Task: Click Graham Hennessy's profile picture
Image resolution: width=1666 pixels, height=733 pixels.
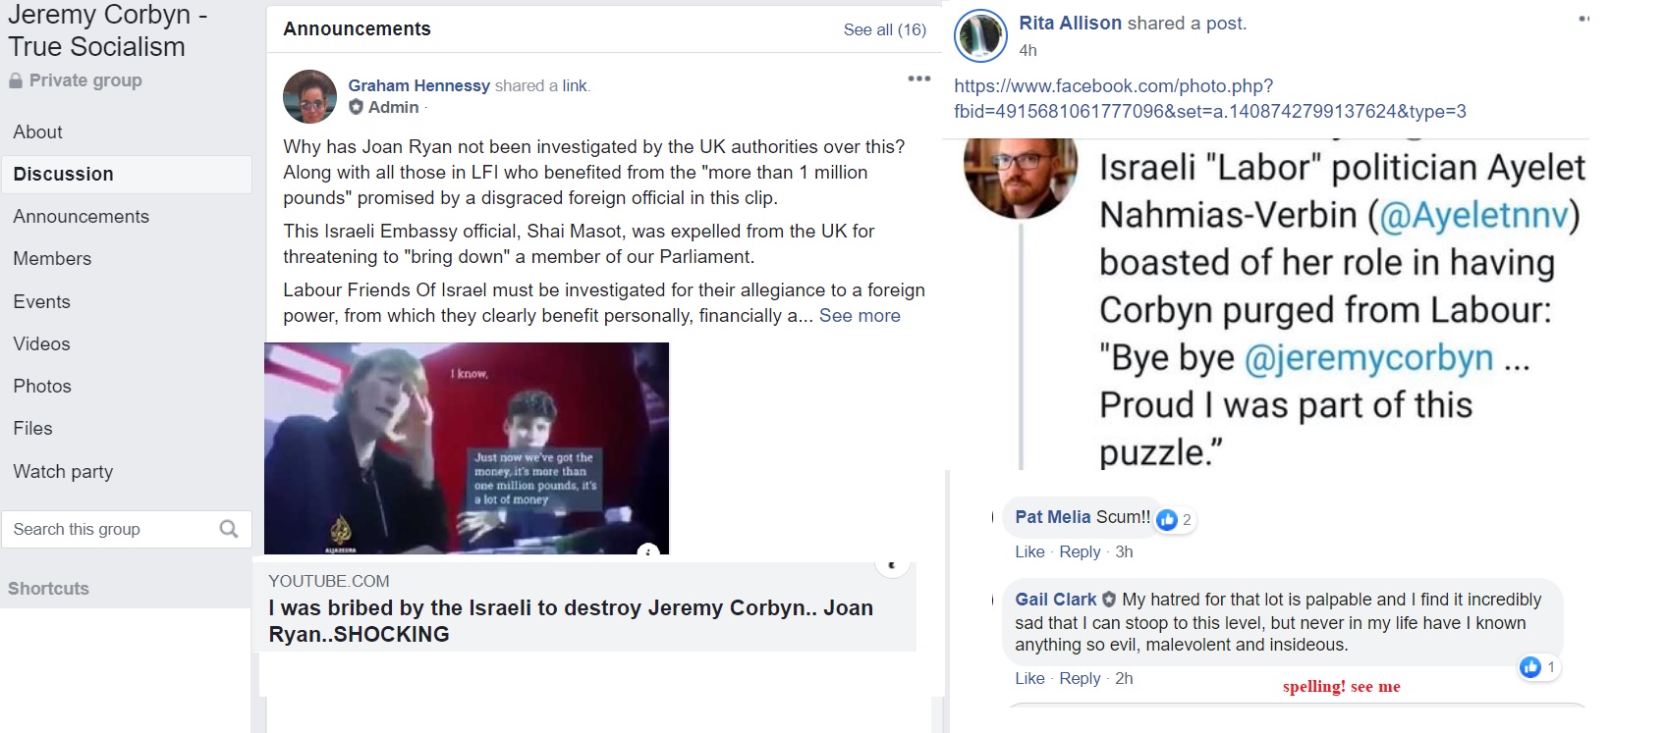Action: pos(309,96)
